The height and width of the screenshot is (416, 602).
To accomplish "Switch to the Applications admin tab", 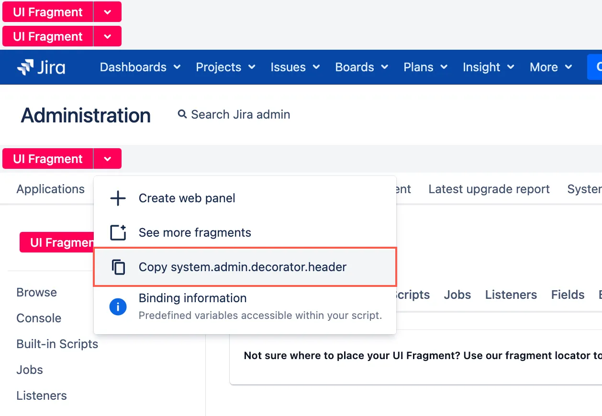I will (x=51, y=189).
